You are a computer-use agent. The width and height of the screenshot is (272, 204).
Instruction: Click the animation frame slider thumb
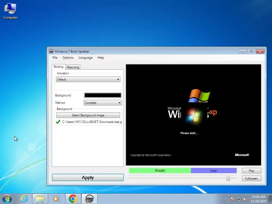tap(228, 178)
